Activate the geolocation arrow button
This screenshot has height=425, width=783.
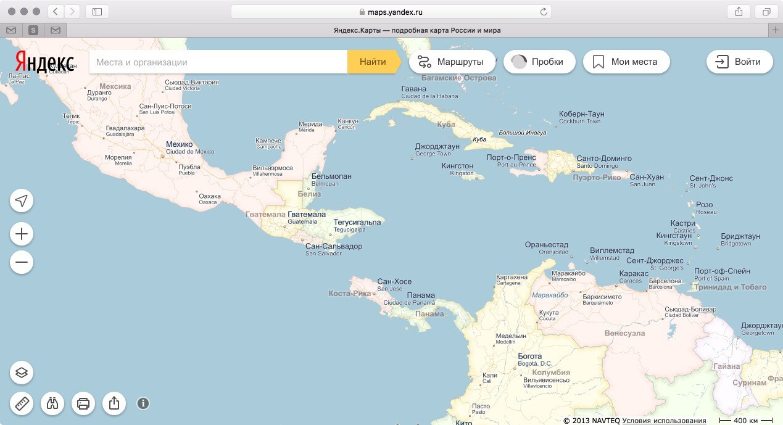tap(22, 201)
